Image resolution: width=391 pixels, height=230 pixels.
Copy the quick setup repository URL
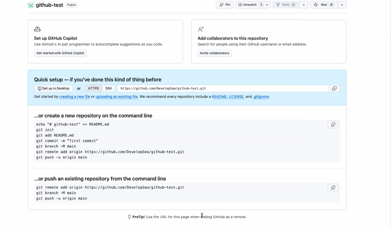click(334, 88)
